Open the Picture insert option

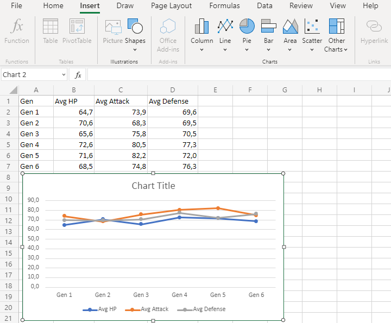click(113, 33)
